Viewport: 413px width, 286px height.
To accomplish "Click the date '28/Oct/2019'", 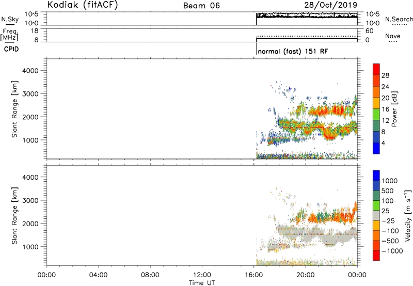I will (x=331, y=5).
